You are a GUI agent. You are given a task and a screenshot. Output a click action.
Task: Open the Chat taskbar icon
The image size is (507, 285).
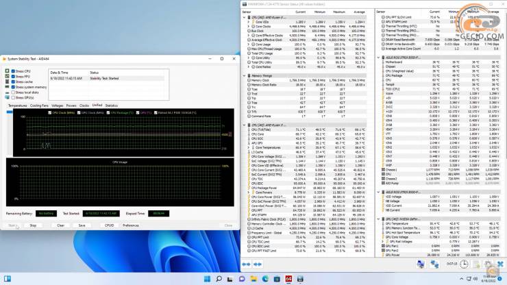(x=242, y=279)
